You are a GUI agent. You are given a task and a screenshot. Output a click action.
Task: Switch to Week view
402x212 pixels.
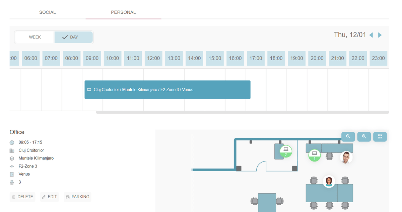point(35,37)
